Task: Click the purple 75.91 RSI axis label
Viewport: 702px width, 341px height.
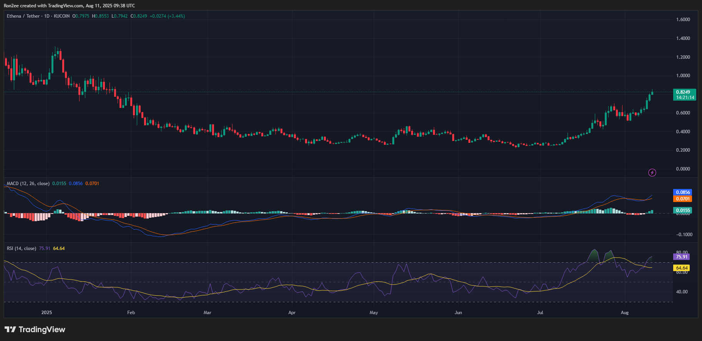Action: pos(681,257)
